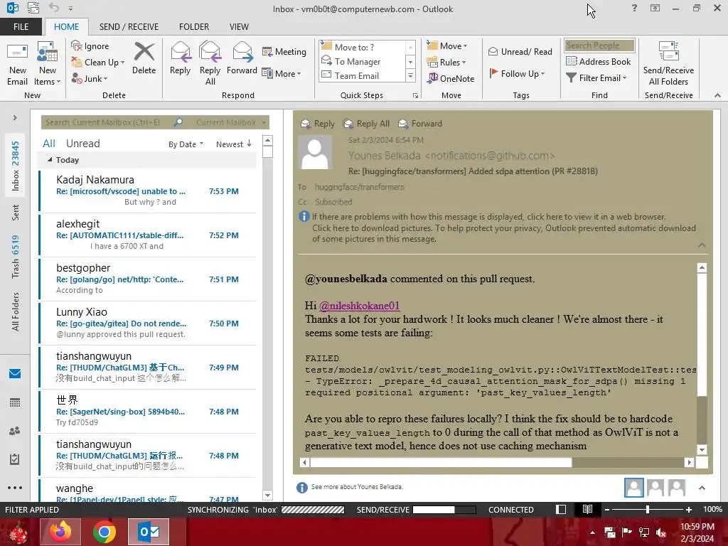Open the alexhegit email
728x546 pixels.
click(148, 235)
